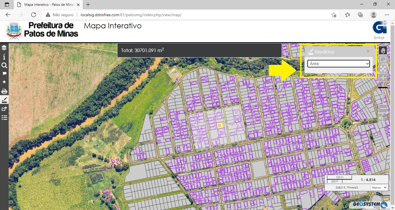Close the Medidas panel
The width and height of the screenshot is (395, 210).
[x=368, y=51]
